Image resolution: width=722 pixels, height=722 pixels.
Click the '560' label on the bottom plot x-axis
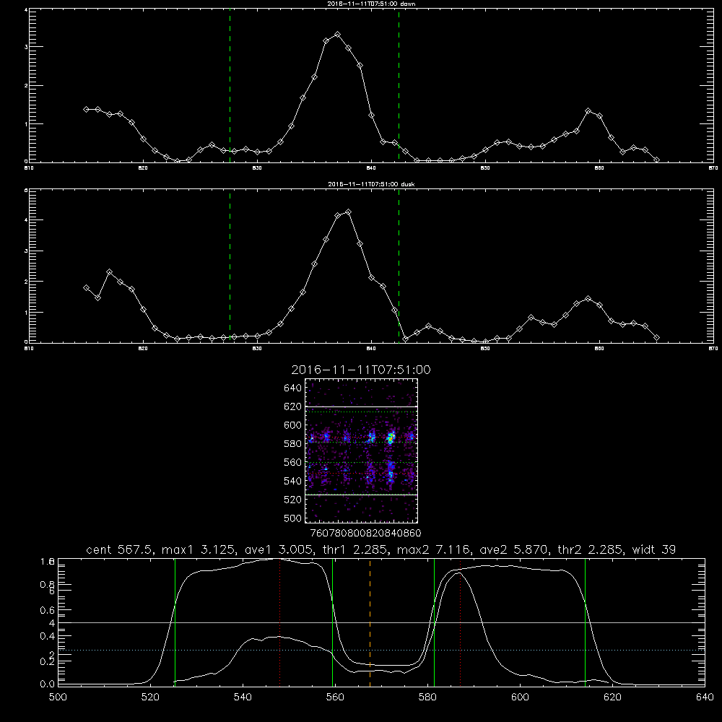click(335, 697)
